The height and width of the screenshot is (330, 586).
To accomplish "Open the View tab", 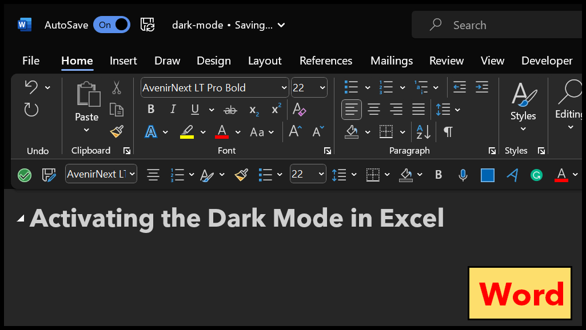I will pos(492,61).
